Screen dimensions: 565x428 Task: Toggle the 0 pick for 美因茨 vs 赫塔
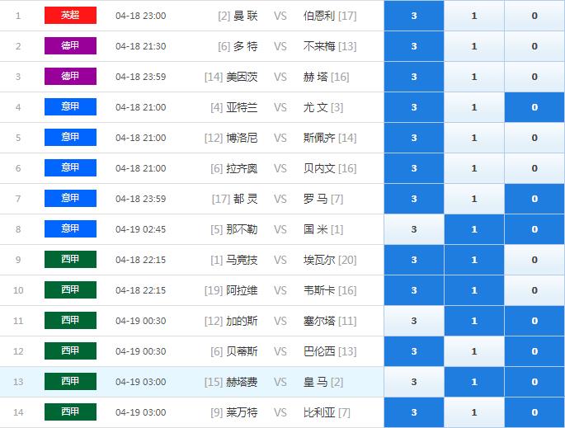pyautogui.click(x=534, y=77)
